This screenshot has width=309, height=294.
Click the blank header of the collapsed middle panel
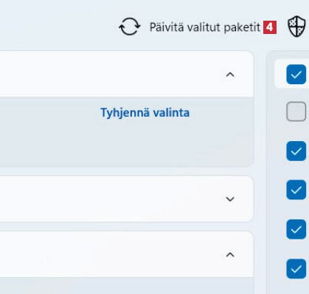[111, 199]
